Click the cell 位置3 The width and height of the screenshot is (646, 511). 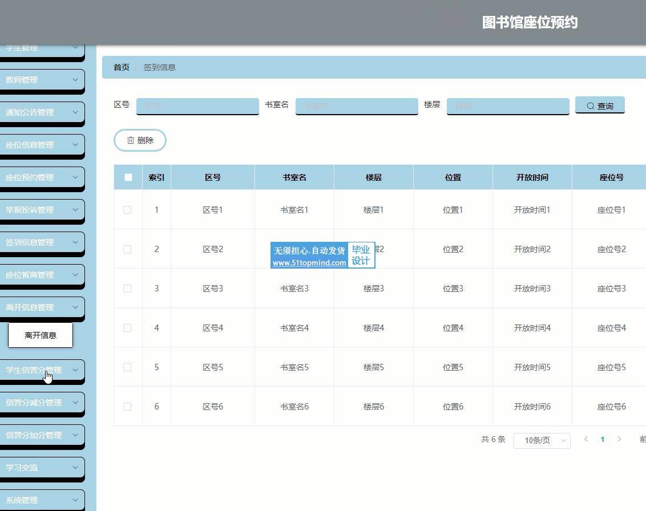[453, 289]
